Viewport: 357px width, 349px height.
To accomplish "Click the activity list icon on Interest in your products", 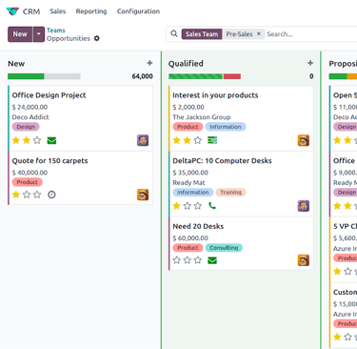I will coord(212,140).
